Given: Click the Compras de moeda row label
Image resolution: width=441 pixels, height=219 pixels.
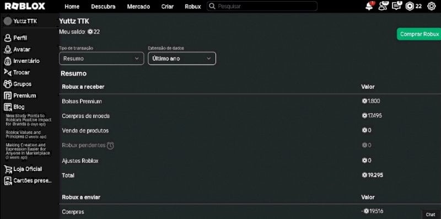Looking at the screenshot, I should click(x=86, y=116).
